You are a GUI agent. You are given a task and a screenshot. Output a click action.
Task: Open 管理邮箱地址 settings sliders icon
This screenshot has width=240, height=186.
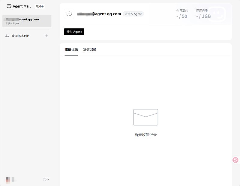(x=7, y=36)
